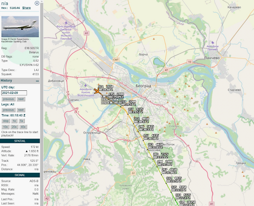The height and width of the screenshot is (206, 254).
Task: Click the trace point labeled 00:20:17 Z
Action: [x=133, y=124]
